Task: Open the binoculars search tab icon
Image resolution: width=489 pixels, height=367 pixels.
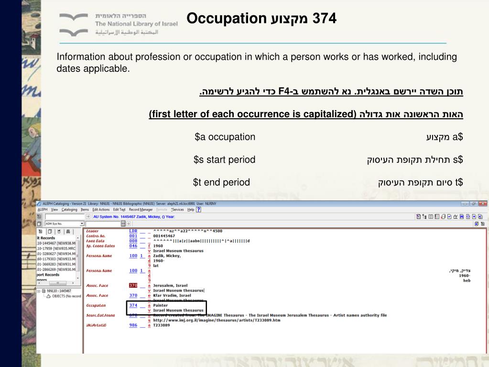Action: pyautogui.click(x=68, y=232)
